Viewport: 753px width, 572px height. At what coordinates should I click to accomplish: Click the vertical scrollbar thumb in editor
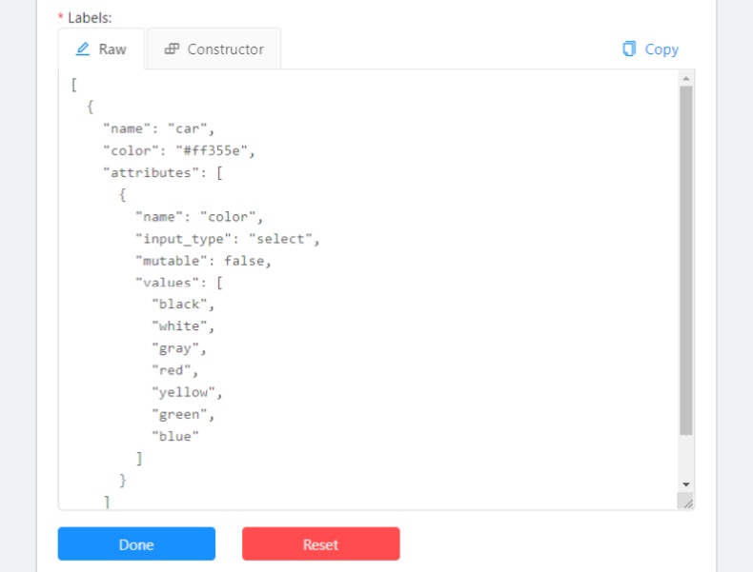pos(685,261)
